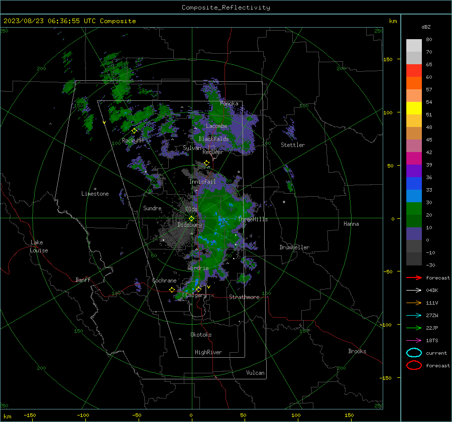This screenshot has width=452, height=422.
Task: Click the yellow diamond marker near RockyMH
Action: click(134, 131)
